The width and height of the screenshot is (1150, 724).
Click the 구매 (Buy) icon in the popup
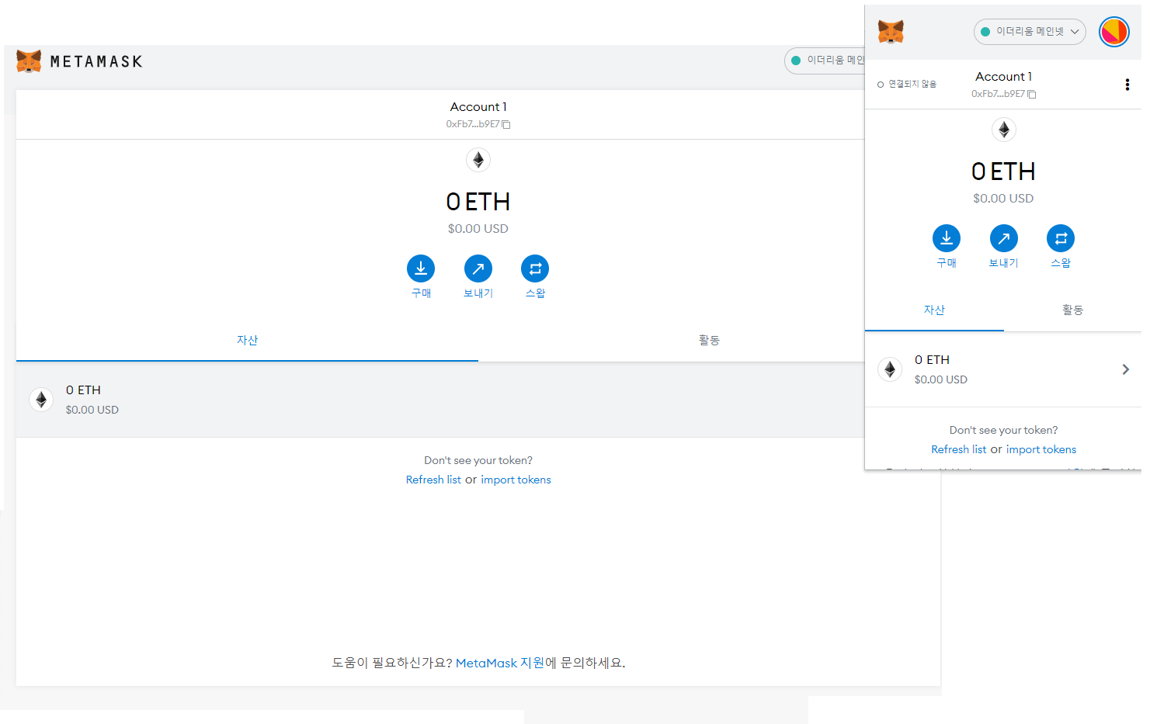point(947,238)
